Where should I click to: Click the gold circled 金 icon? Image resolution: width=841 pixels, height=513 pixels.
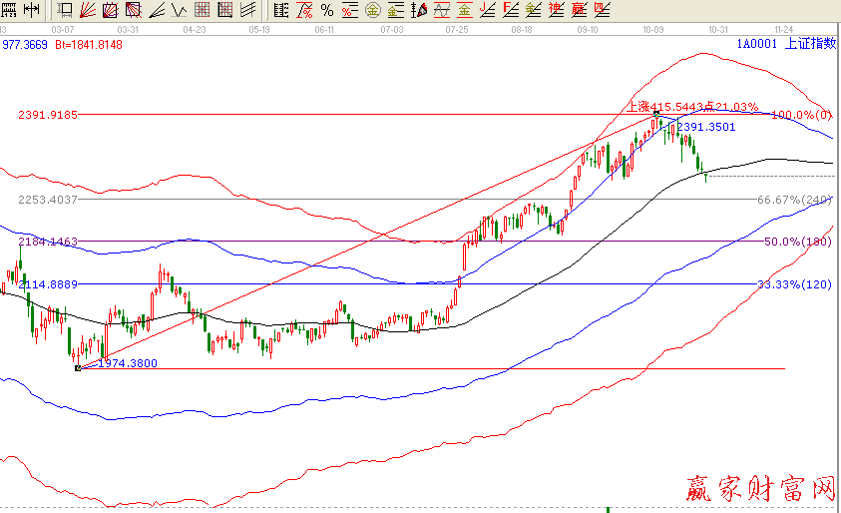click(x=373, y=11)
